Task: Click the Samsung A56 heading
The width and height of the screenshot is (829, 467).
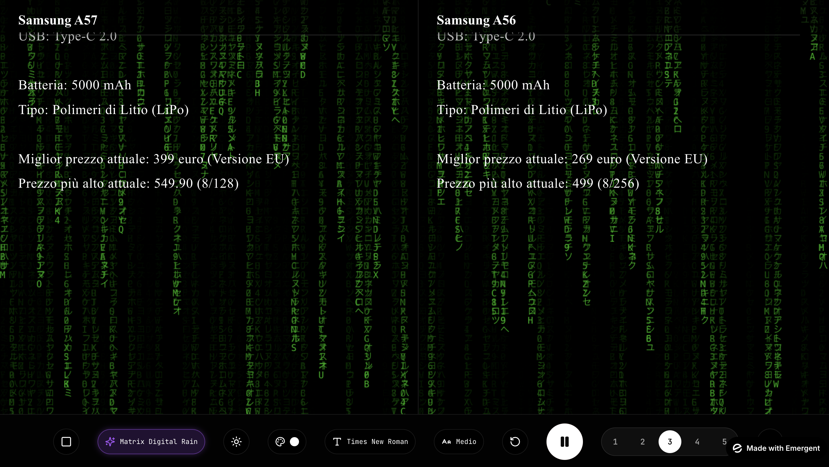Action: [x=476, y=20]
